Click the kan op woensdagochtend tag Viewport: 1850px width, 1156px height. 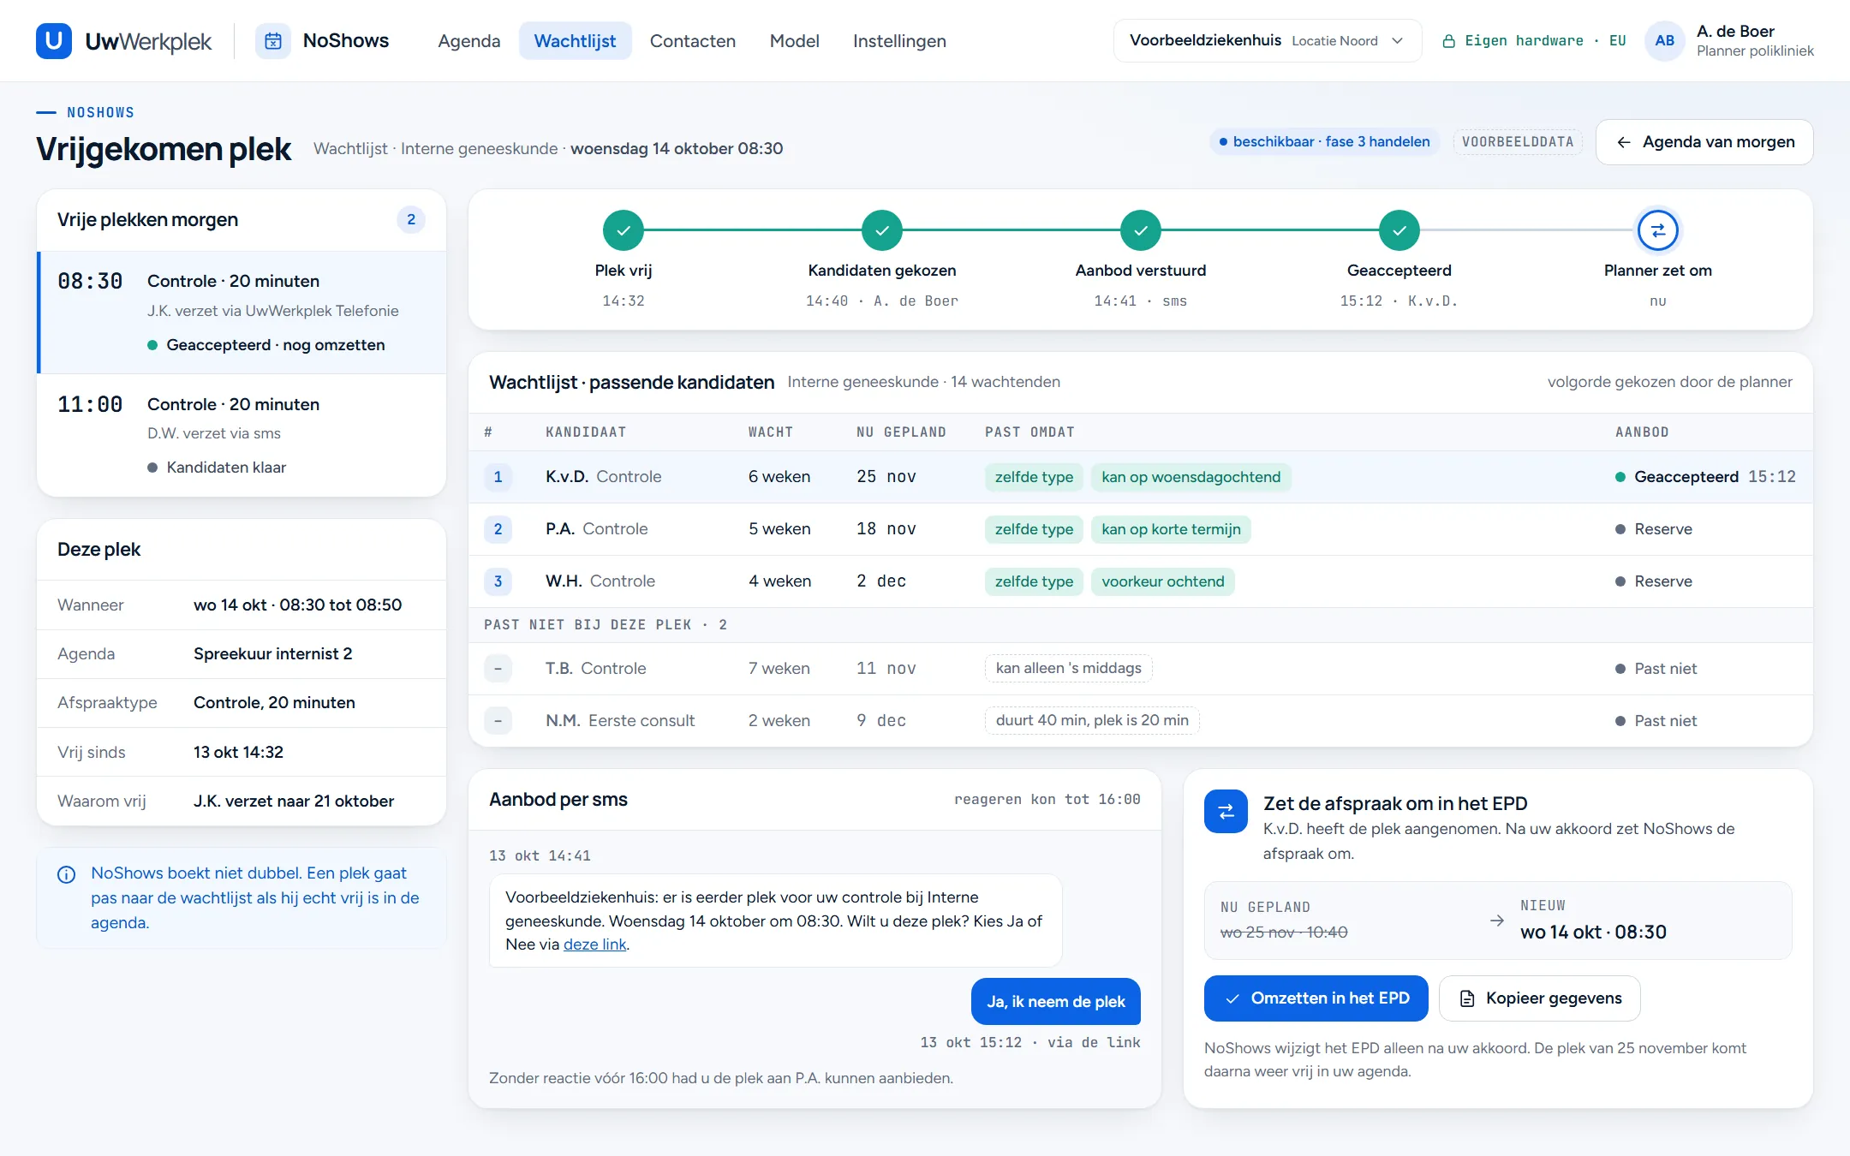click(x=1191, y=477)
